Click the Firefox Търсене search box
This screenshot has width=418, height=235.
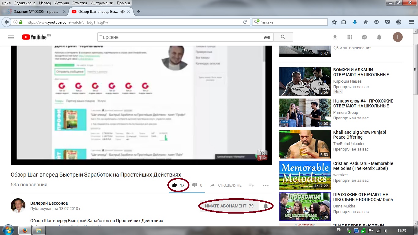click(x=290, y=22)
